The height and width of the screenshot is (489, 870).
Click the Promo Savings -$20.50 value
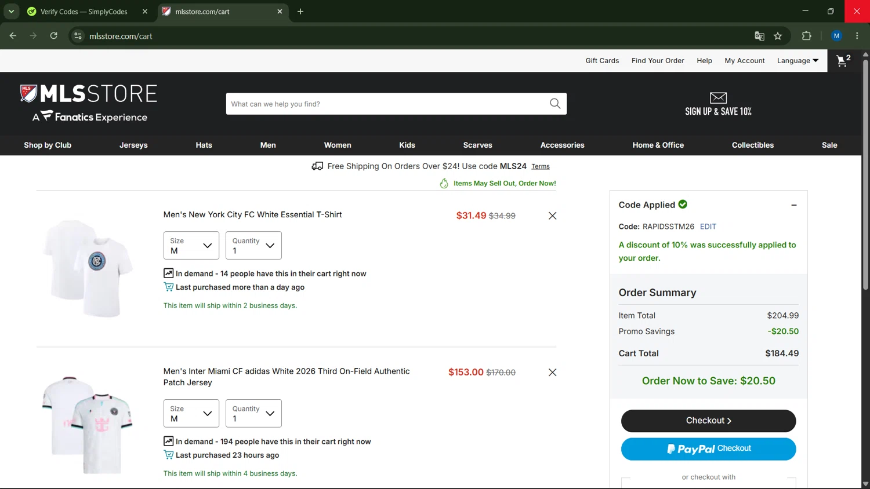[x=783, y=331]
